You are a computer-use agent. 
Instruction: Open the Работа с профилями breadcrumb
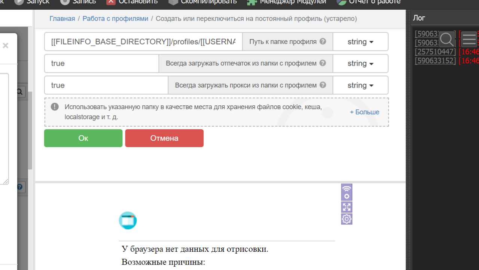click(115, 18)
